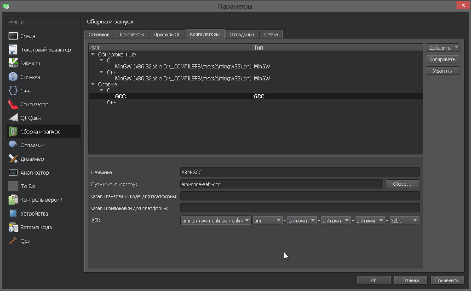The width and height of the screenshot is (471, 291).
Task: Open the FakeVim settings icon
Action: pyautogui.click(x=13, y=63)
